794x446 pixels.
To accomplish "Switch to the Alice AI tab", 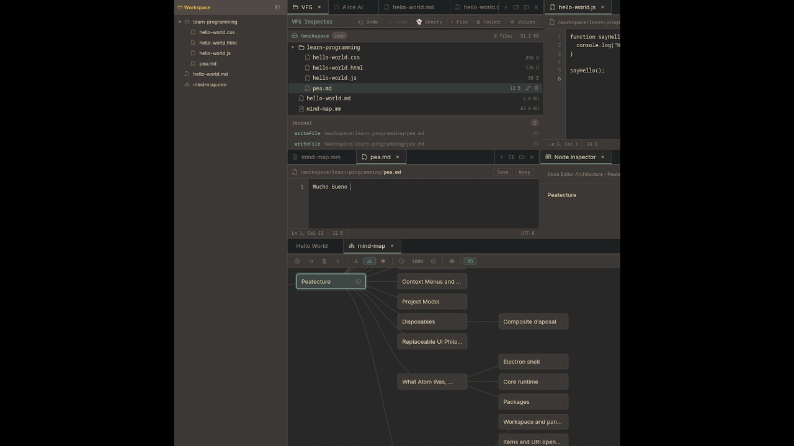I will click(x=352, y=7).
